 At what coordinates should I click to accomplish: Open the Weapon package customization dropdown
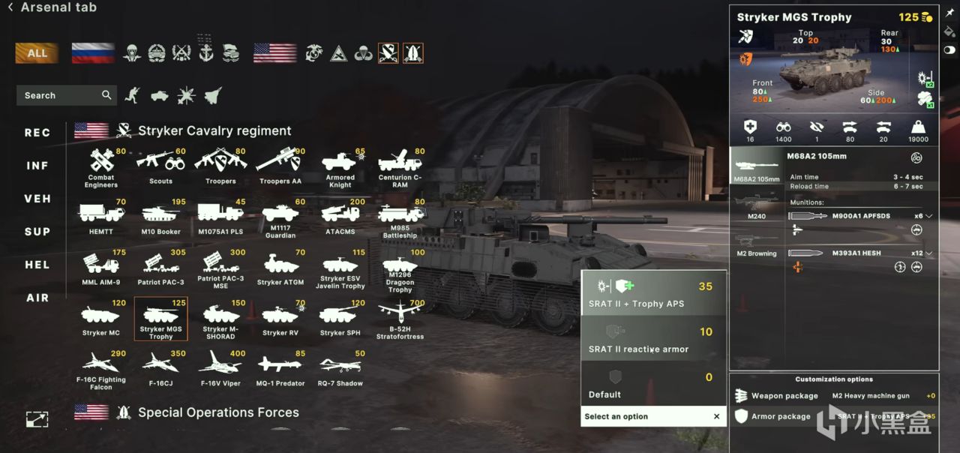[835, 395]
